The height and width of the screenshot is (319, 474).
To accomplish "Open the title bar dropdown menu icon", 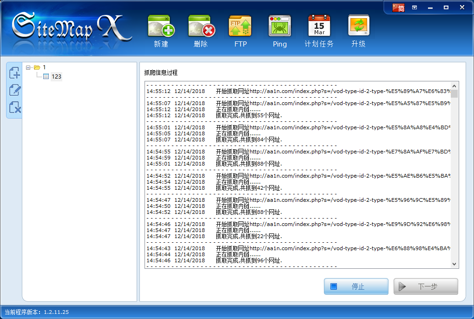I will (x=415, y=7).
